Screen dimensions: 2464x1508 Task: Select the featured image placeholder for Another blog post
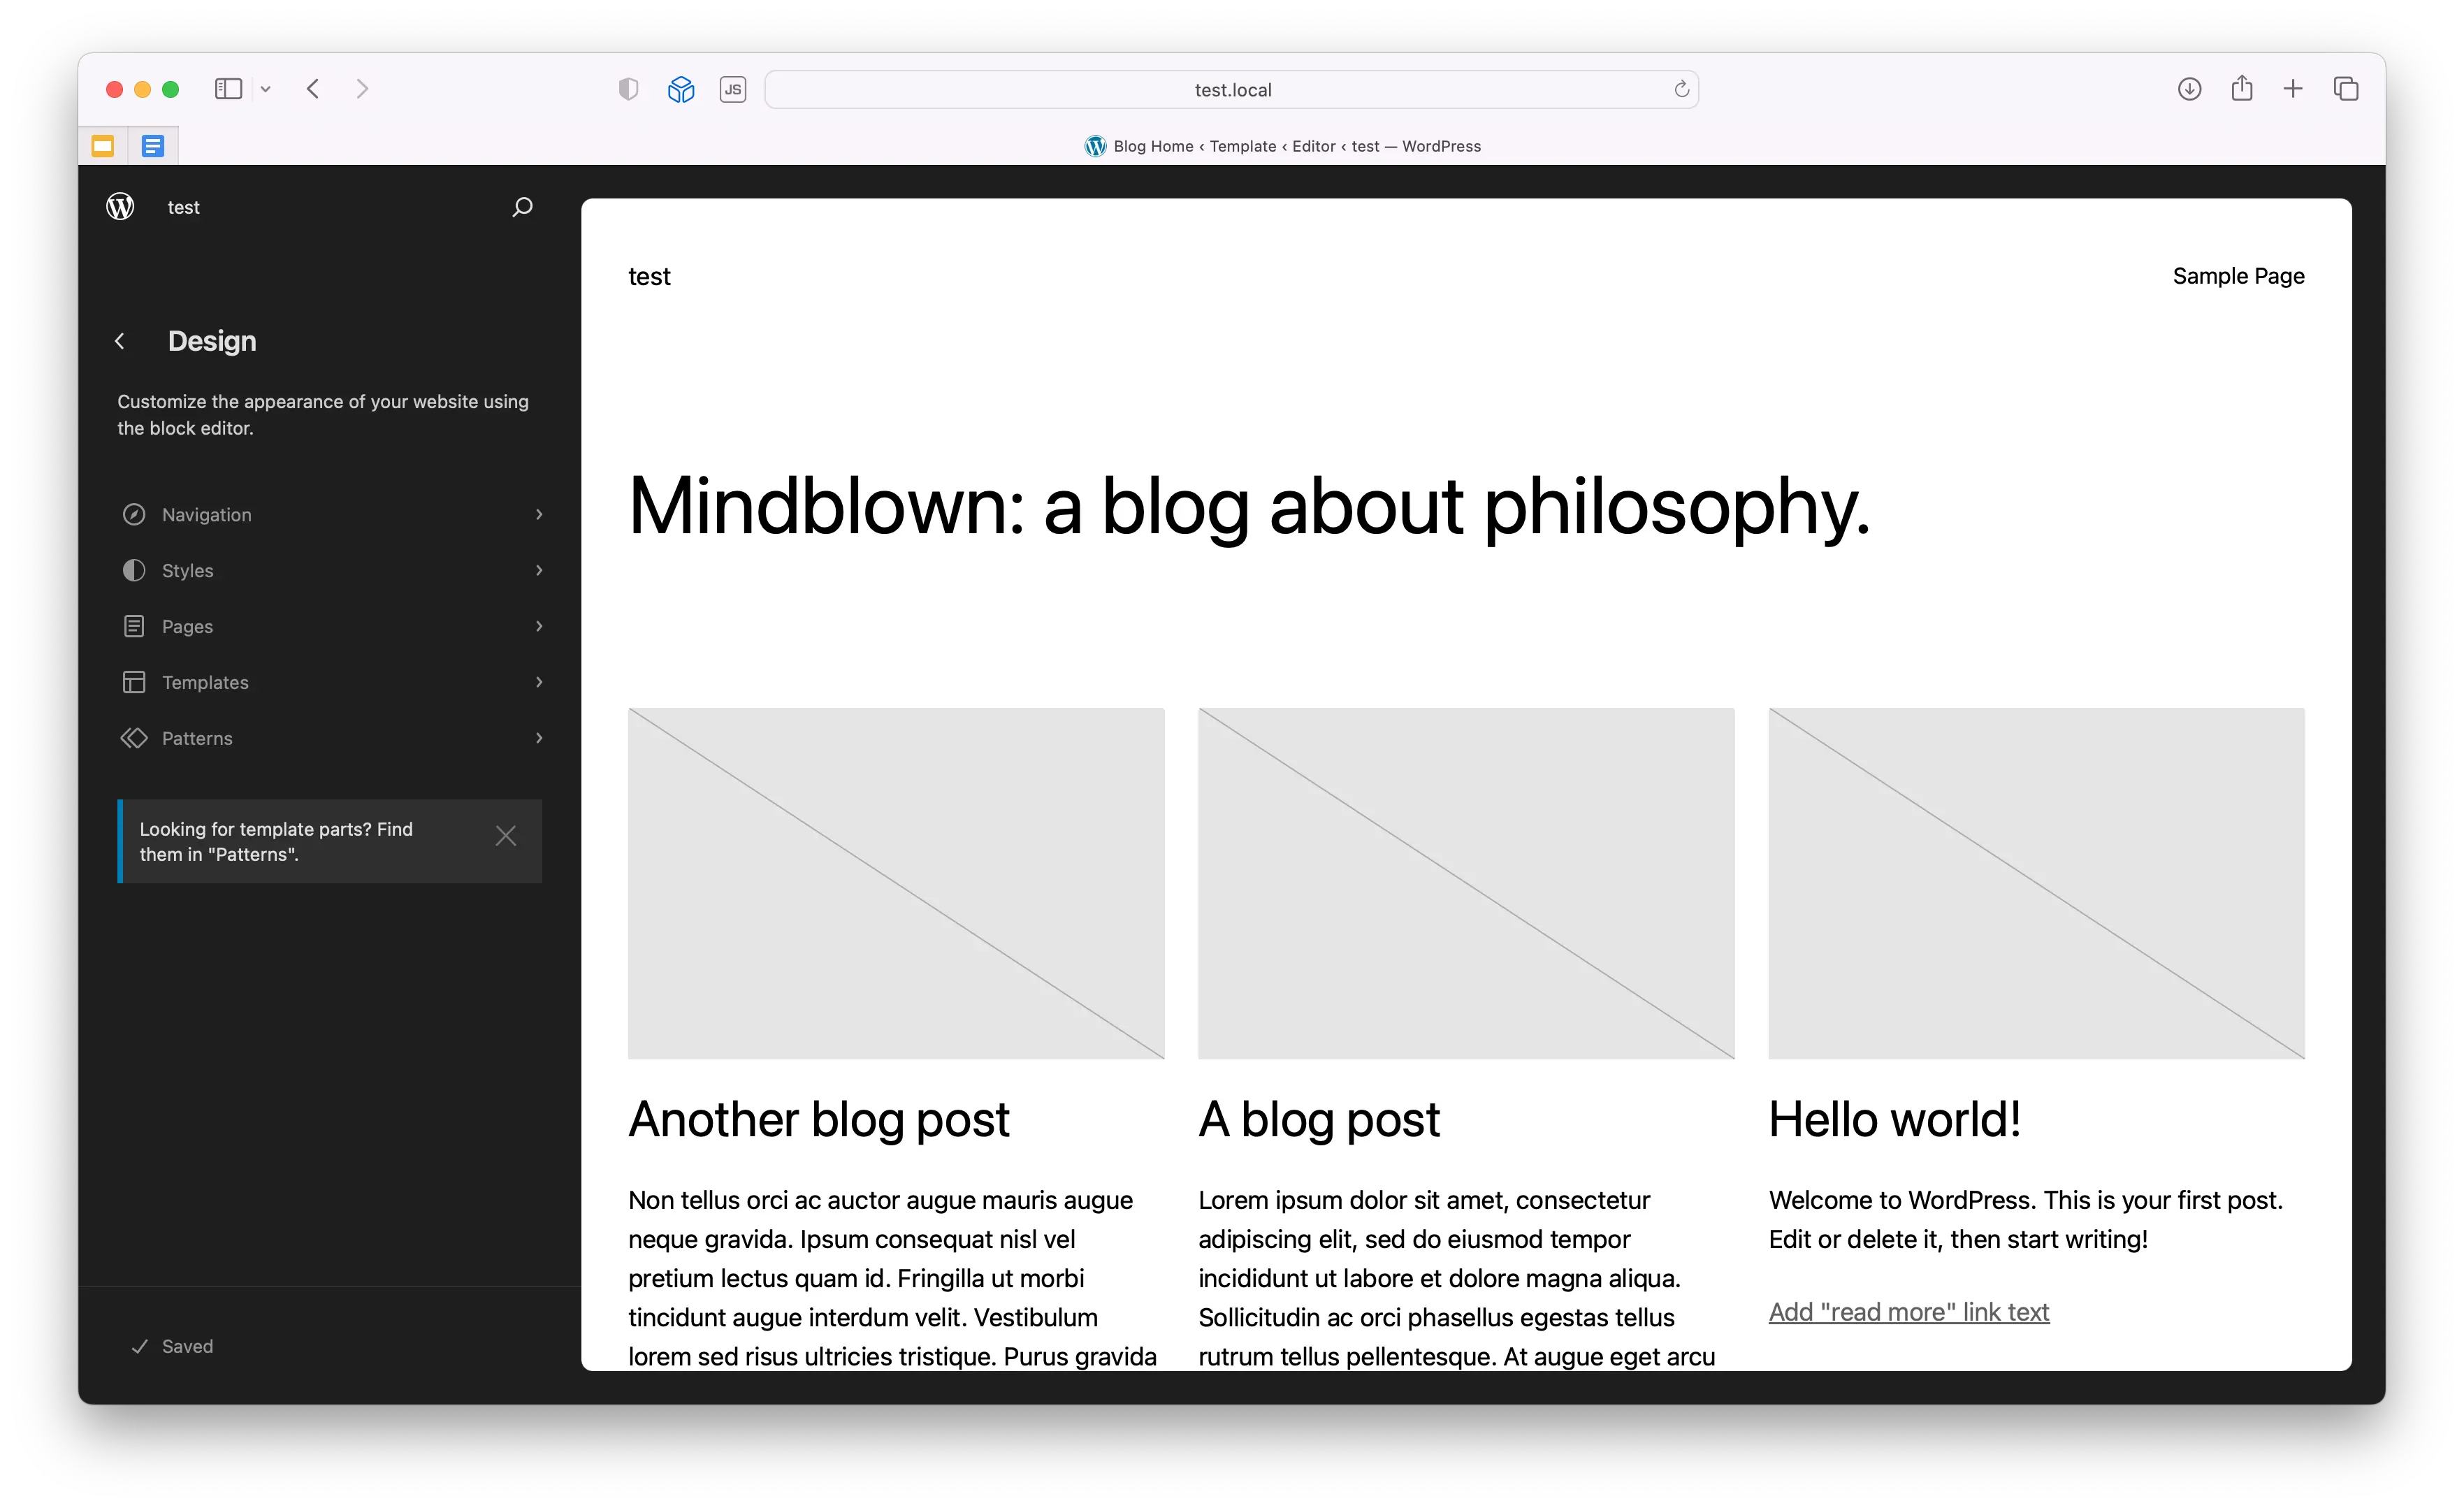896,883
